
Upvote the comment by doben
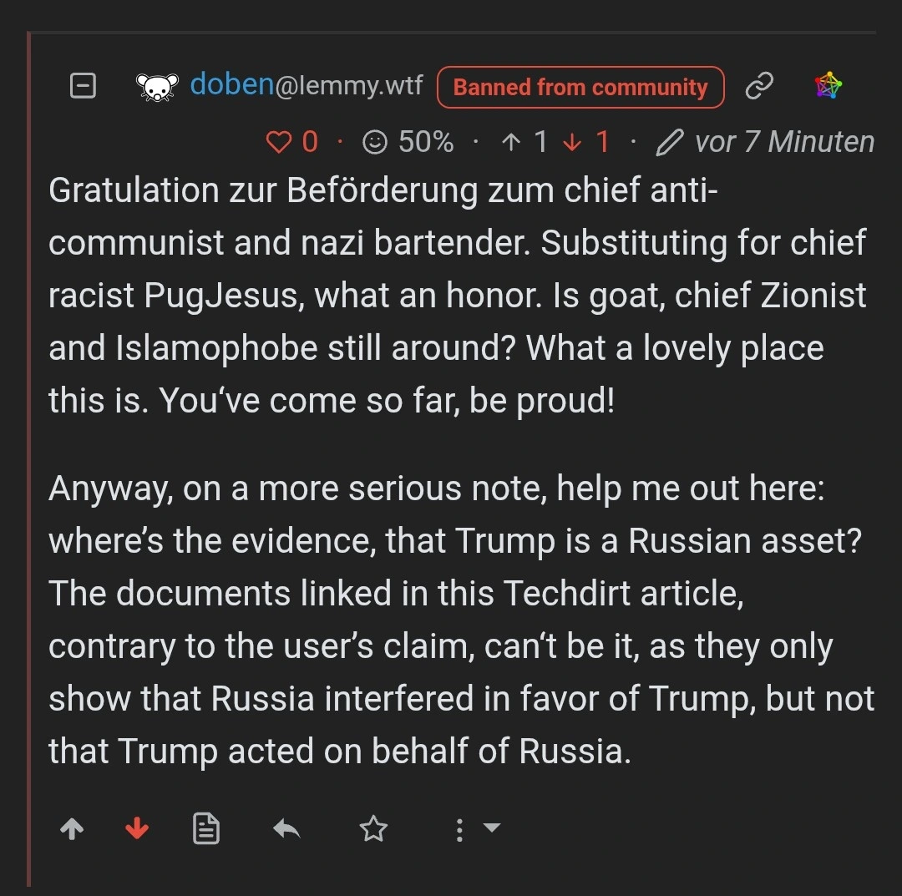[72, 828]
